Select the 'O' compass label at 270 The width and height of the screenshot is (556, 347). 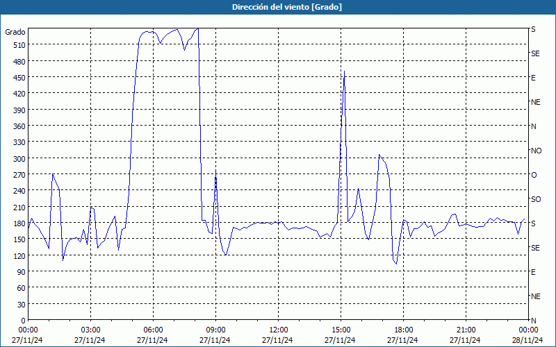coord(533,175)
